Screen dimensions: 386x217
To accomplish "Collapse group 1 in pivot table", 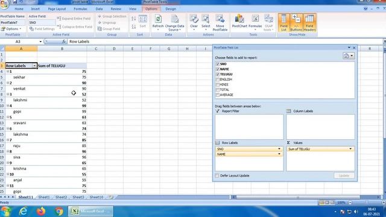I will [x=8, y=71].
